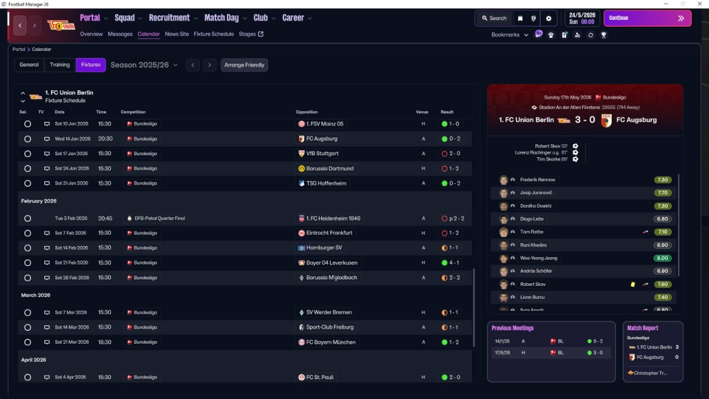Click the Stages external link icon
Screen dimensions: 709x399
(261, 34)
